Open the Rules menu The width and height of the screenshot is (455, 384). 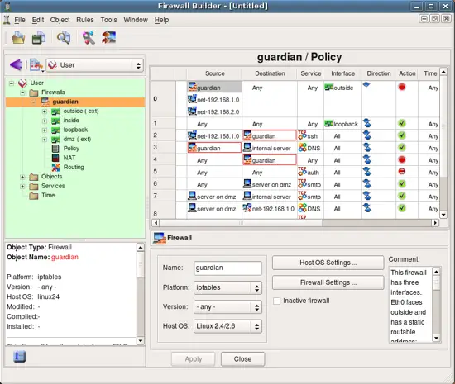coord(85,20)
